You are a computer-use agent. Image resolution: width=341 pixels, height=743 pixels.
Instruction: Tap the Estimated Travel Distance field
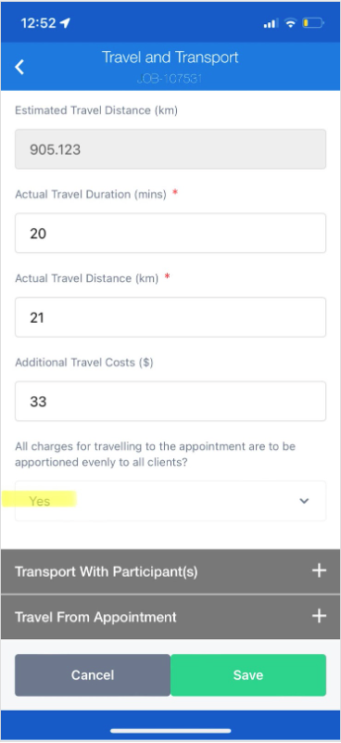pos(170,149)
